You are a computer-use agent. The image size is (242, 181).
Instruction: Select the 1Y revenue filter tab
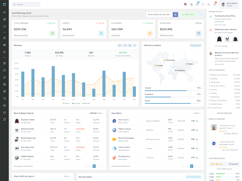[135, 45]
